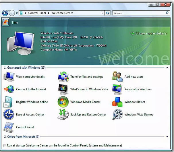The height and width of the screenshot is (152, 174).
Task: Click the Transfer files and settings label
Action: [87, 77]
